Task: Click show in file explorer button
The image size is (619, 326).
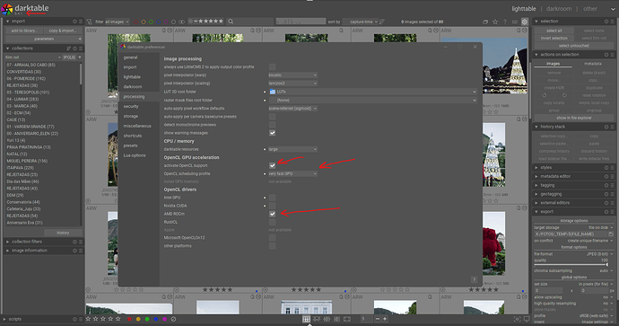Action: click(x=574, y=119)
